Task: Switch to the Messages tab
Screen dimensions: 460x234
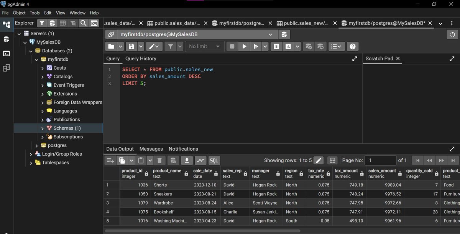Action: (151, 149)
